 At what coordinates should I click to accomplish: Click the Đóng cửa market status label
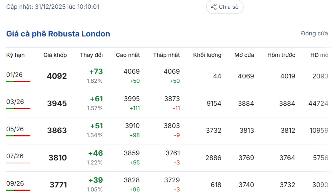tap(314, 34)
